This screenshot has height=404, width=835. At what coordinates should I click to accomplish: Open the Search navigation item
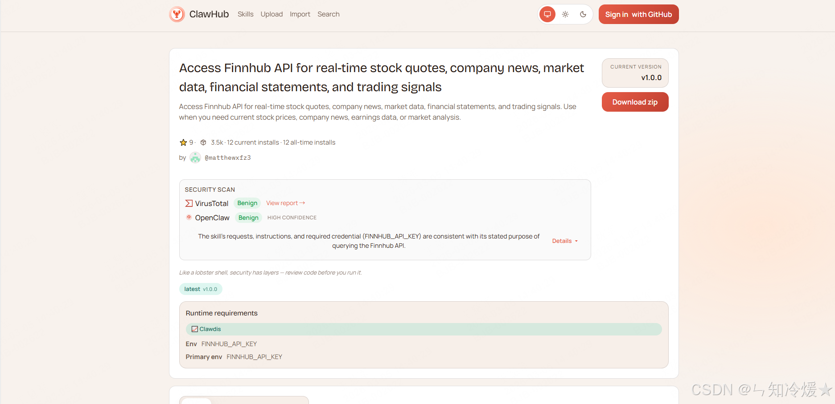[329, 14]
